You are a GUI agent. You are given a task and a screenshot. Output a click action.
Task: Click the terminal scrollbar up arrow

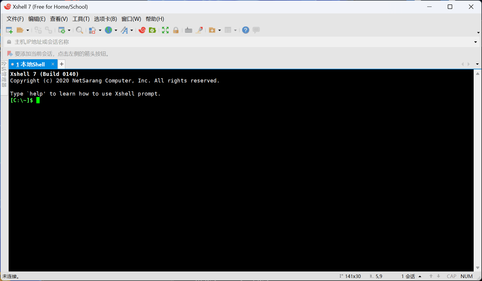[478, 73]
